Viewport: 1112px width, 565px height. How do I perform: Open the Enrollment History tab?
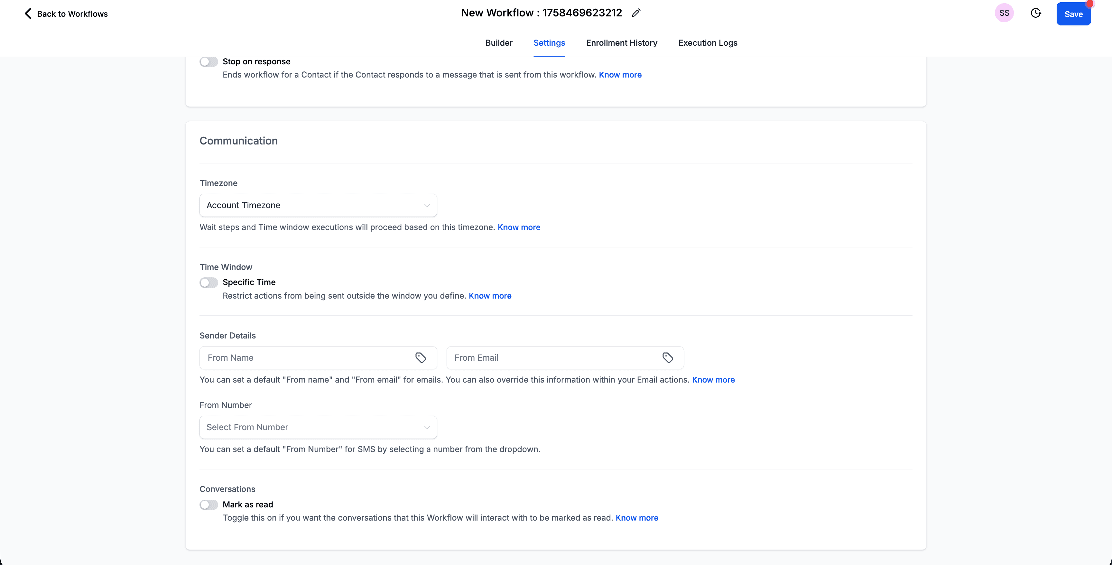pos(621,43)
